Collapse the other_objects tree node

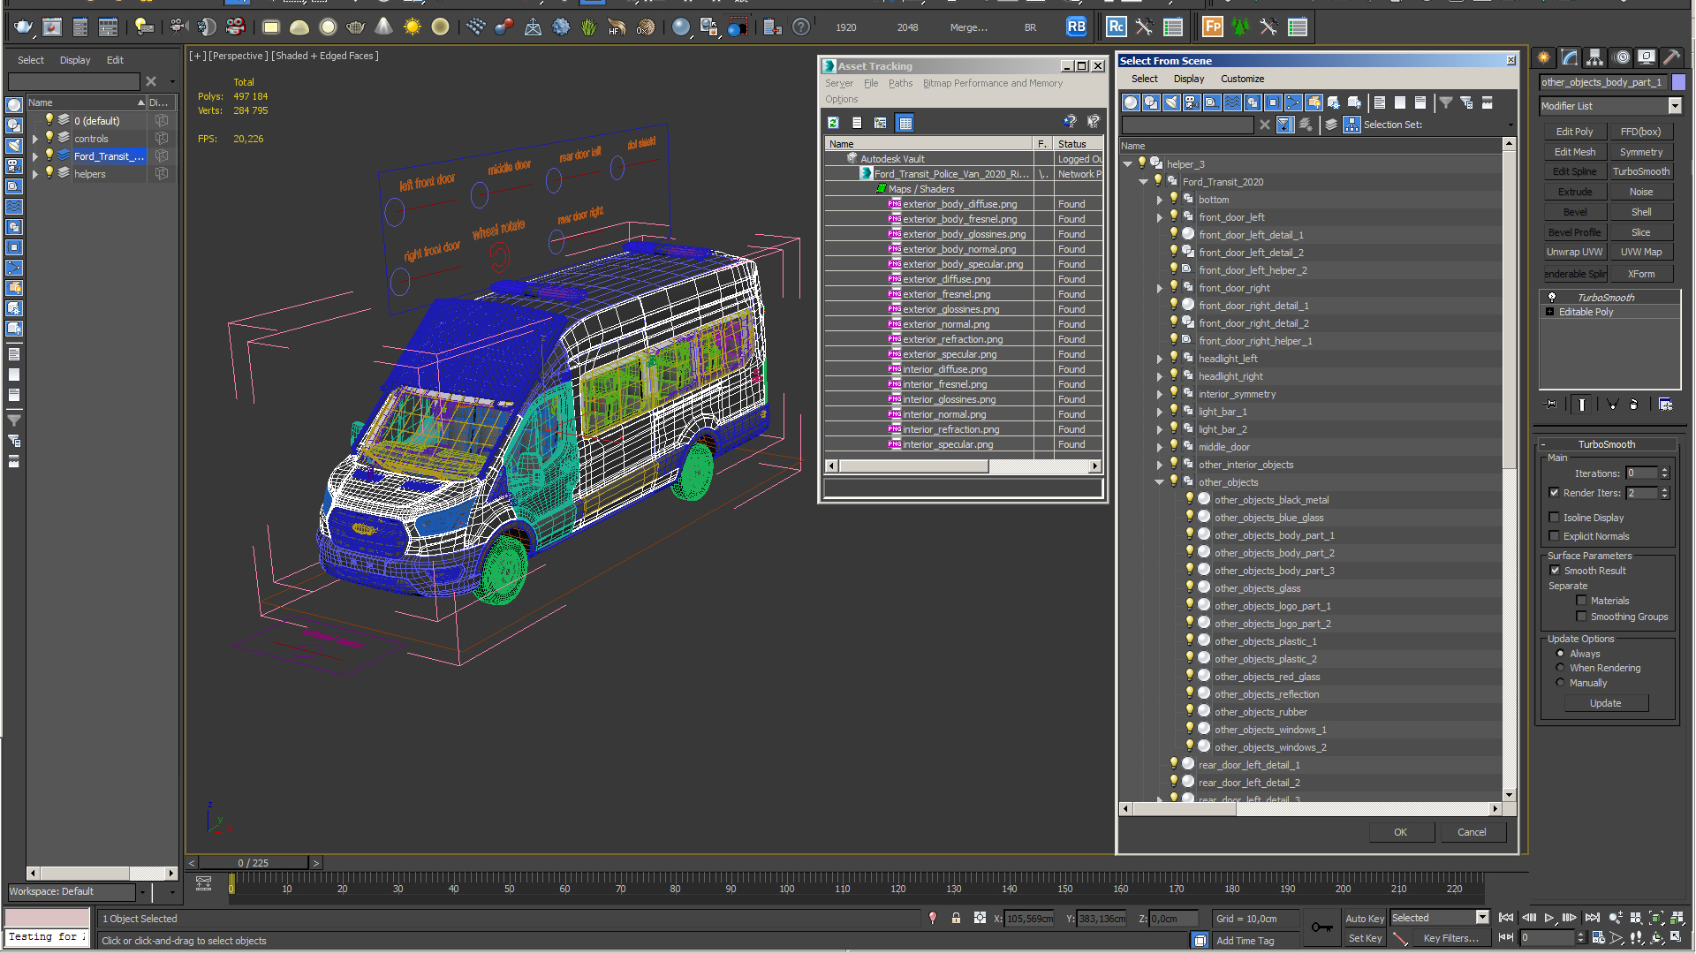(x=1159, y=482)
